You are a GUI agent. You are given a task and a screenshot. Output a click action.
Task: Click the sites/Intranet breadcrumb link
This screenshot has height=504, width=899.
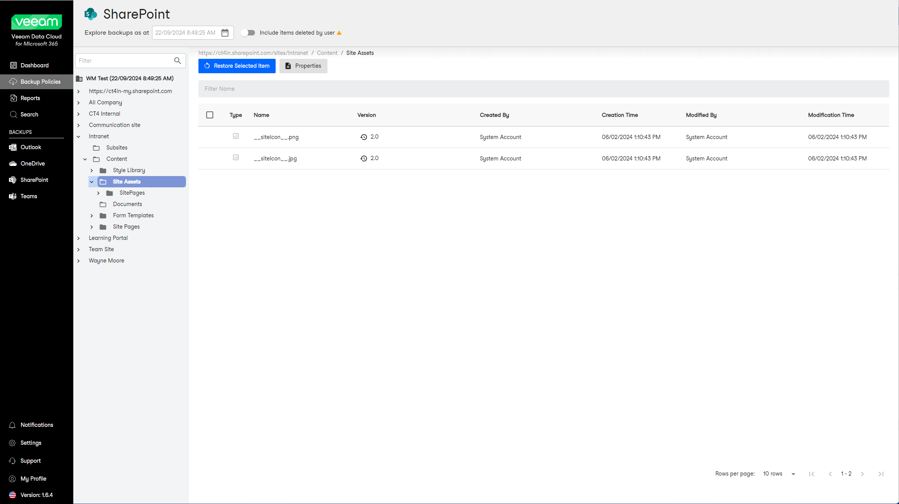[253, 53]
